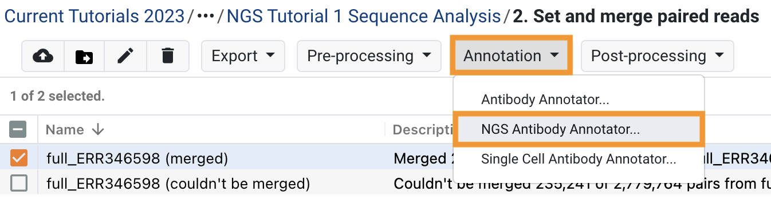Click the cloud upload icon
Image resolution: width=771 pixels, height=207 pixels.
(43, 55)
